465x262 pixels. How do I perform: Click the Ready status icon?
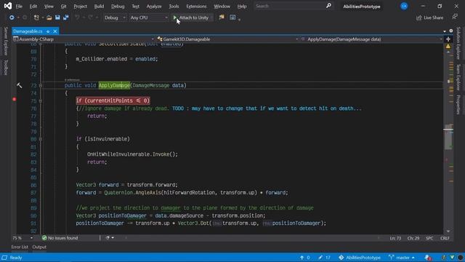click(4, 258)
